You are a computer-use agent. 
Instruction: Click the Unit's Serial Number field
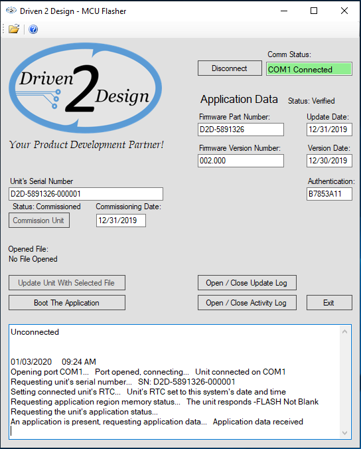click(86, 194)
